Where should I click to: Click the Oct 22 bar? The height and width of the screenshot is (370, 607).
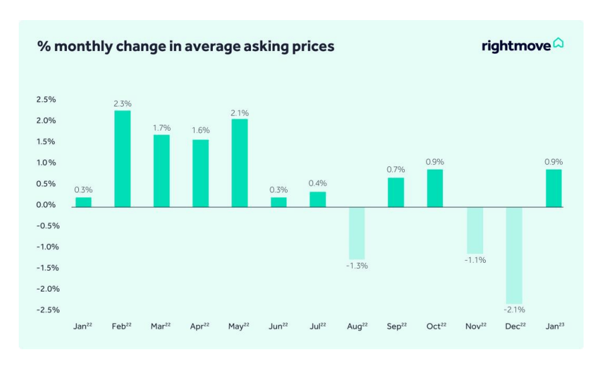pos(435,188)
